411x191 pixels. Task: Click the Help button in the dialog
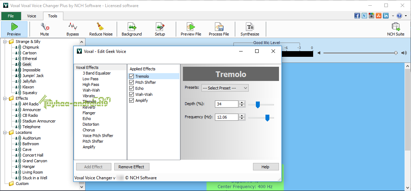point(265,167)
